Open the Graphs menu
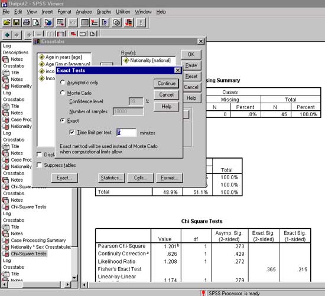Image resolution: width=325 pixels, height=296 pixels. point(103,12)
